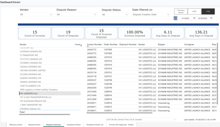Select vendor 13 TRANSPORT INC
This screenshot has height=127, width=220.
pyautogui.click(x=50, y=55)
